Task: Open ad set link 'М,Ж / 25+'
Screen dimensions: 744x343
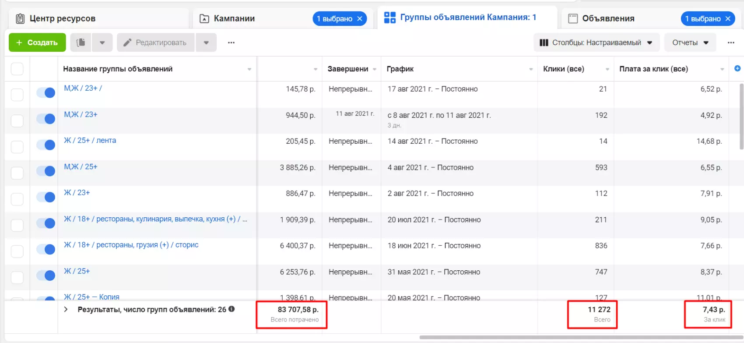Action: click(x=81, y=166)
